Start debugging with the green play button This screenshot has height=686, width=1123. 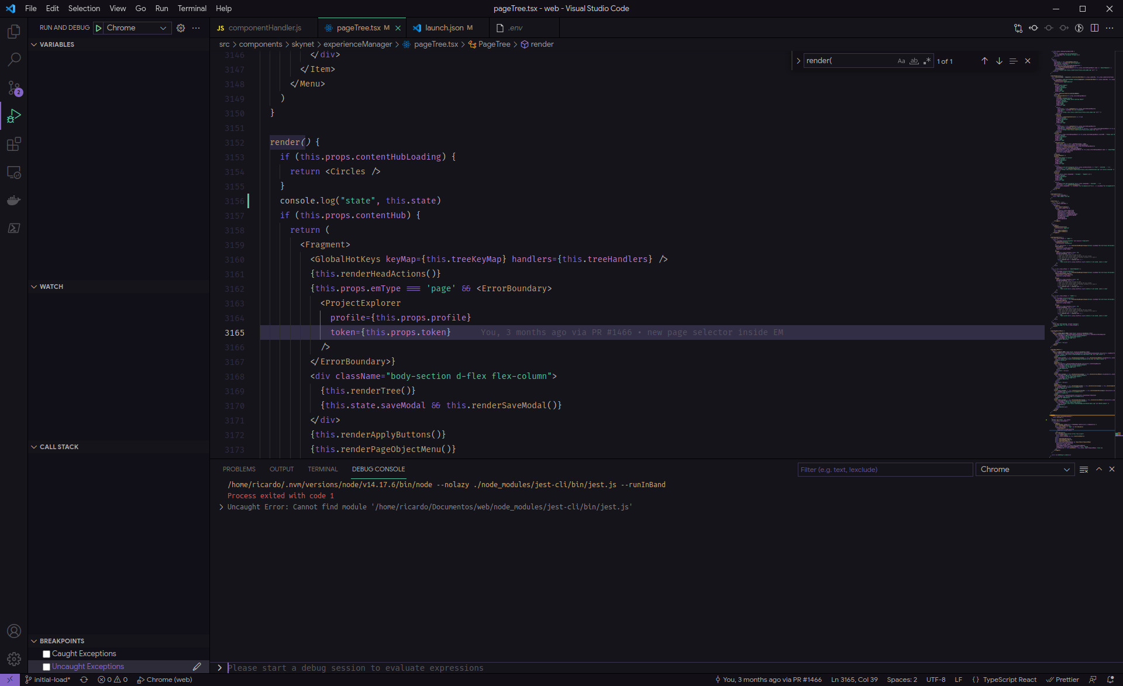[99, 28]
